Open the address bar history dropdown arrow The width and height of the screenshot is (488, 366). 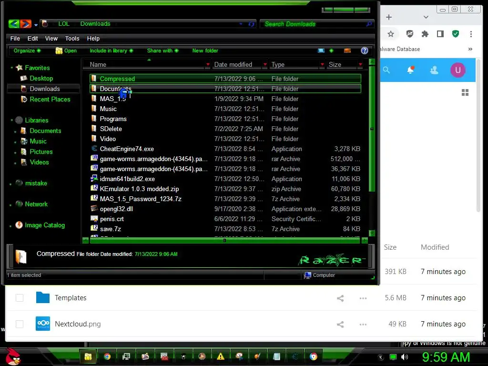(x=241, y=24)
